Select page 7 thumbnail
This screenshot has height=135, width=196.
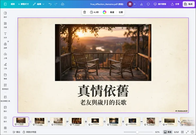pyautogui.click(x=132, y=122)
